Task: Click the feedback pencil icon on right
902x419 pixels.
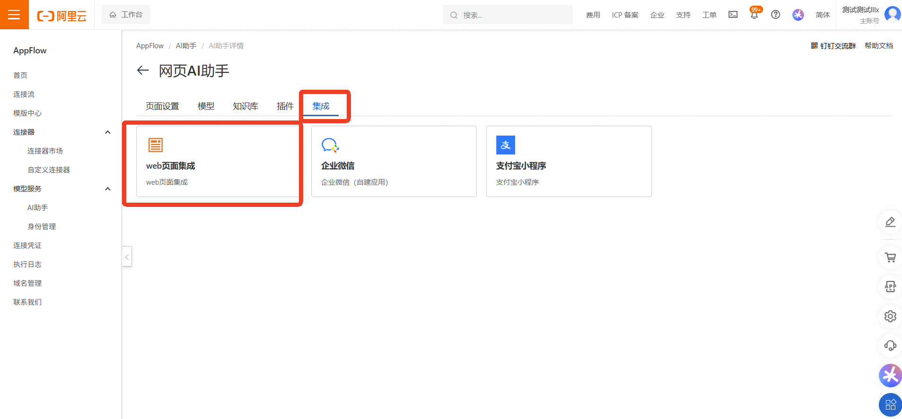Action: [890, 222]
